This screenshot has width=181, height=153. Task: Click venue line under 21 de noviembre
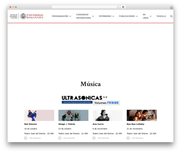click(142, 133)
